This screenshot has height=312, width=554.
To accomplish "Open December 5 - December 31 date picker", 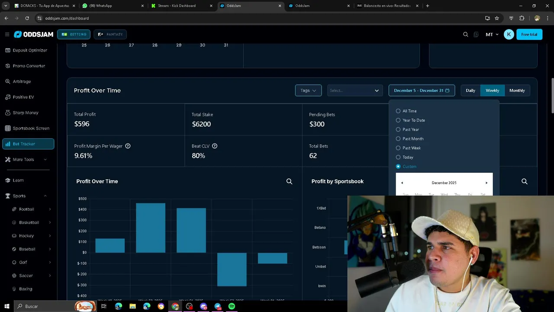I will [x=422, y=91].
